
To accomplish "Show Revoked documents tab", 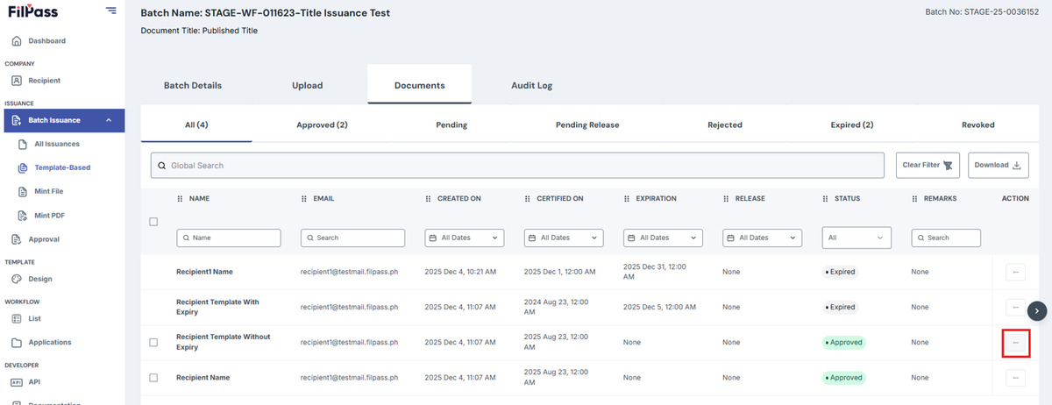I will [977, 124].
